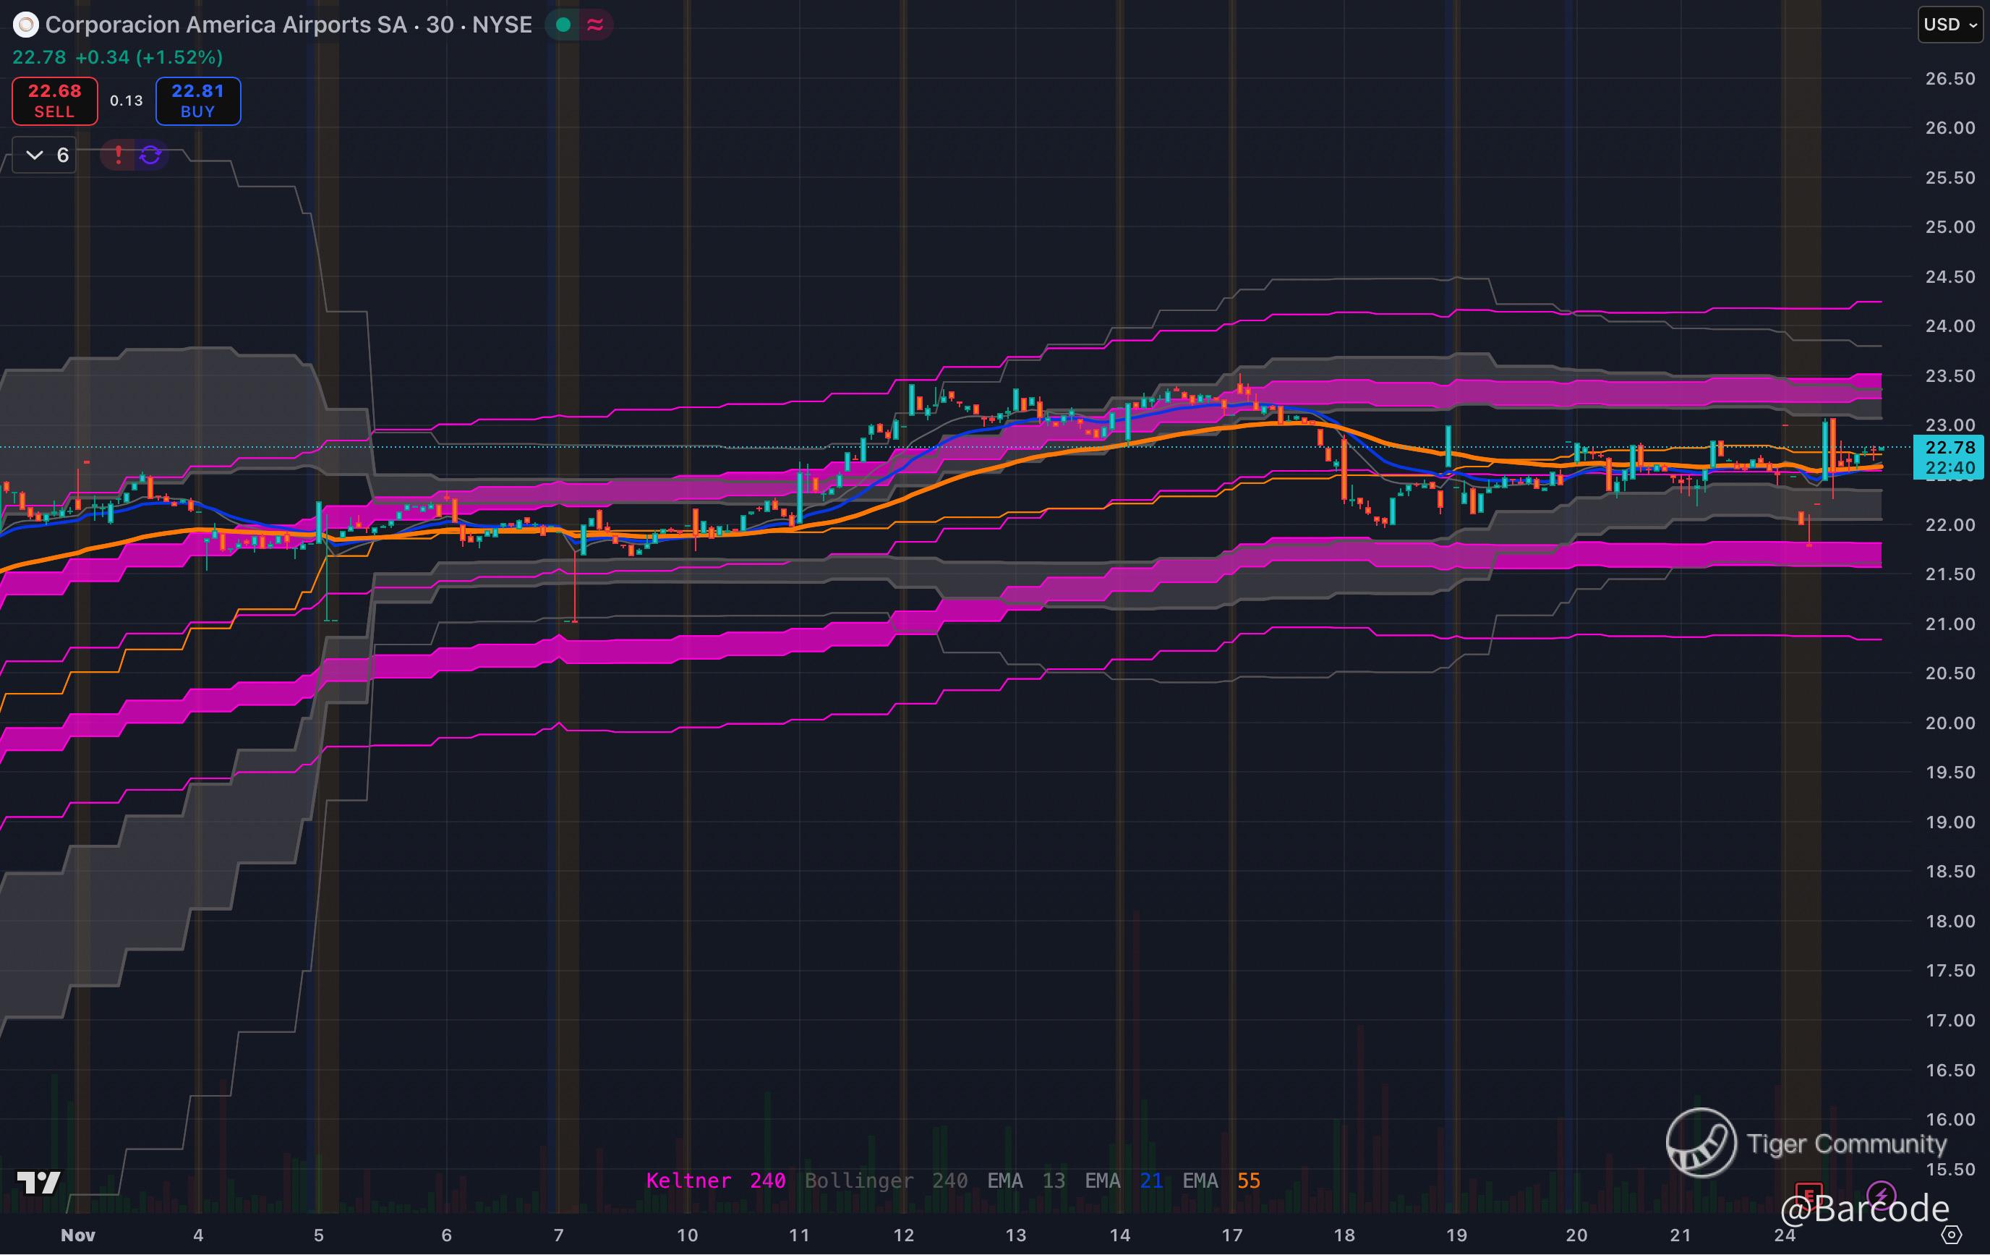Click the purple lightning bolt event icon
This screenshot has height=1255, width=1990.
click(1882, 1195)
